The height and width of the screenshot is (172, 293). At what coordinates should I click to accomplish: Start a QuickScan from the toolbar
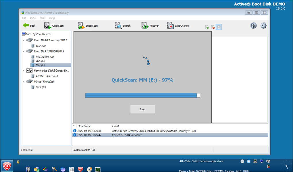pos(54,26)
